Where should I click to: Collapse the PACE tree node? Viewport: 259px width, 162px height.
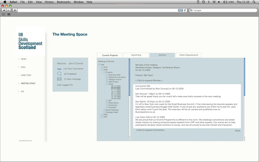tap(107, 84)
